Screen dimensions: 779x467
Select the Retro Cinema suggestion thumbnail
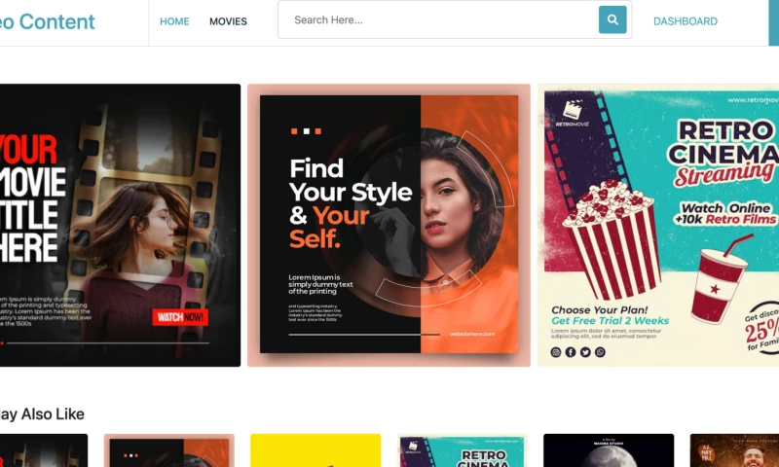pos(462,450)
